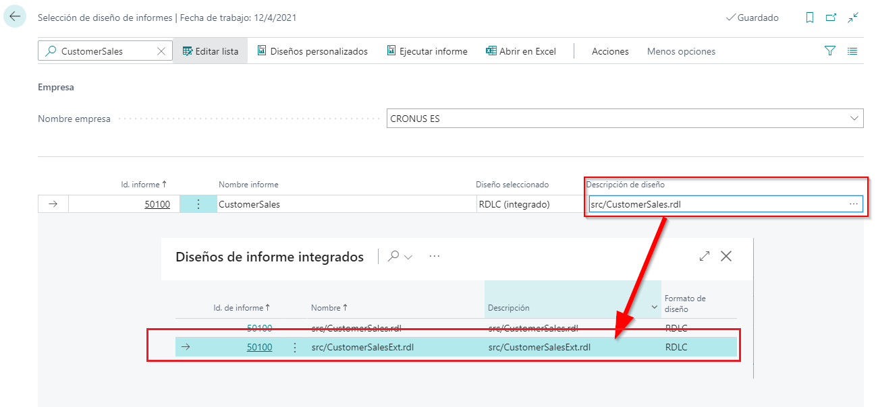Expand the lookup dialog to full size

click(x=705, y=256)
